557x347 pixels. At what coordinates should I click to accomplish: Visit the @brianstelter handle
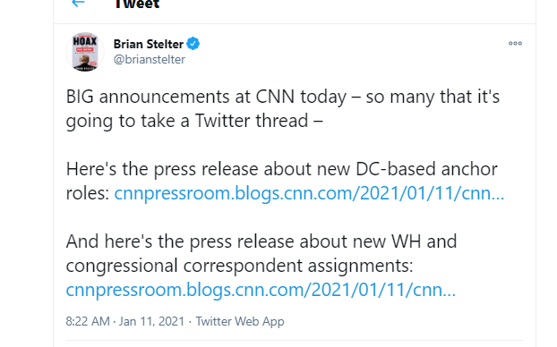[150, 59]
